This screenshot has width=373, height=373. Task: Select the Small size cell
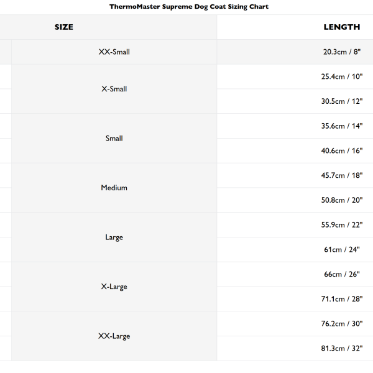[x=114, y=139]
